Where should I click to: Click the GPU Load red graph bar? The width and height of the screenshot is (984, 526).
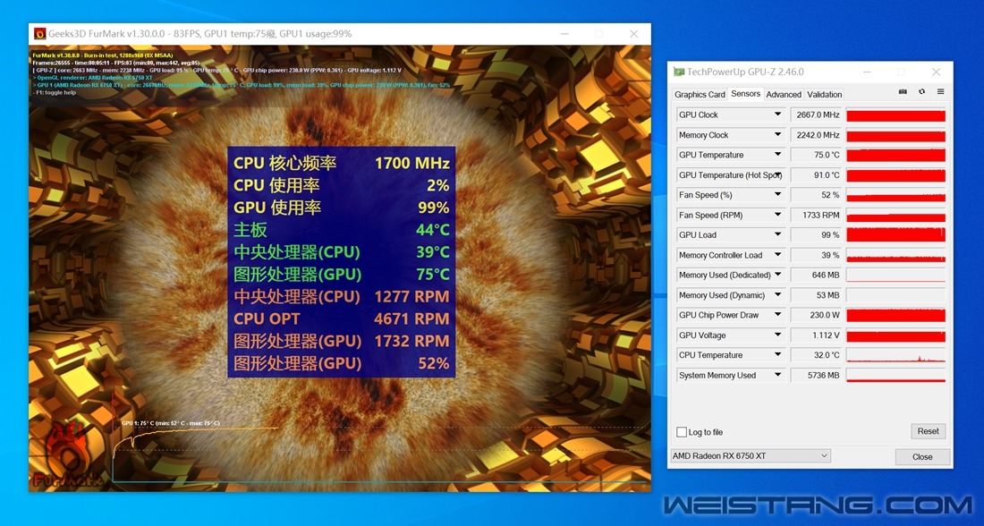point(896,234)
